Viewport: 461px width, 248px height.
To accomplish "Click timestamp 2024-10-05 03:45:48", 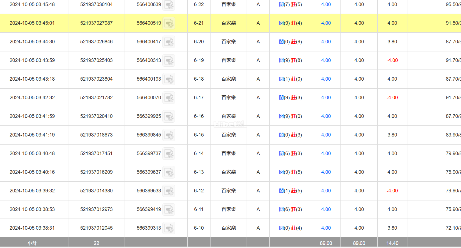I will [x=32, y=4].
